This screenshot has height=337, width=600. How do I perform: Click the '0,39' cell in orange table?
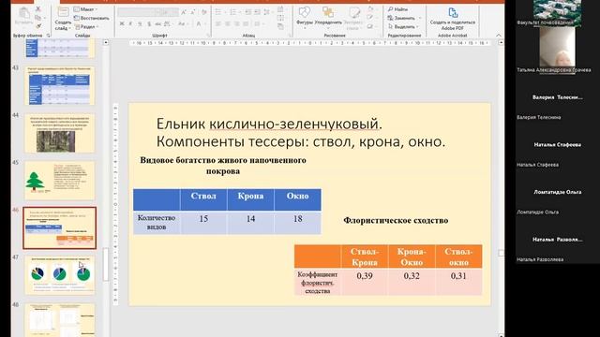(x=365, y=282)
